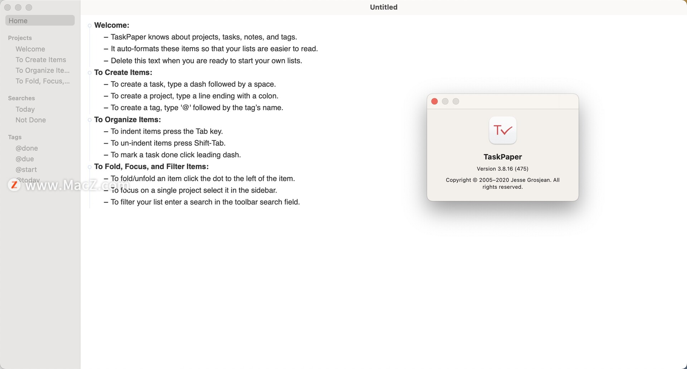This screenshot has height=369, width=687.
Task: Run the Today saved search
Action: (x=25, y=109)
